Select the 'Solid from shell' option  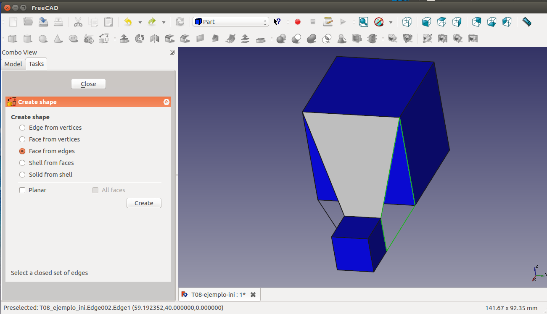[x=22, y=175]
